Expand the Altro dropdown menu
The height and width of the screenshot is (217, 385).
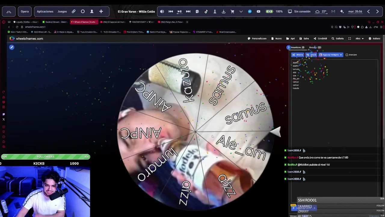pyautogui.click(x=359, y=39)
